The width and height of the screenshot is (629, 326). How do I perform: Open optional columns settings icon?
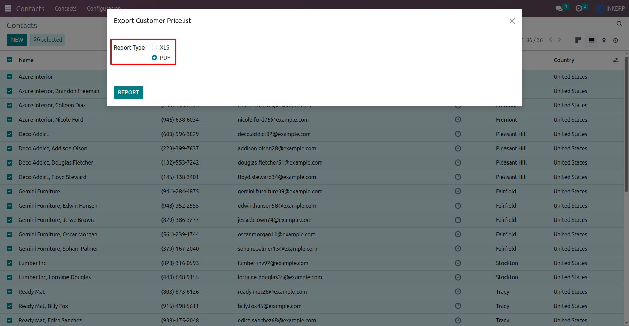[616, 60]
